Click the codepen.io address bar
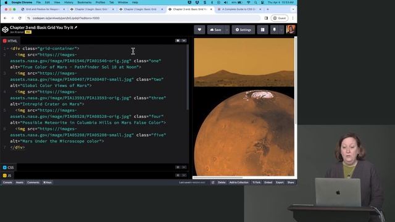The height and width of the screenshot is (222, 395). point(144,18)
